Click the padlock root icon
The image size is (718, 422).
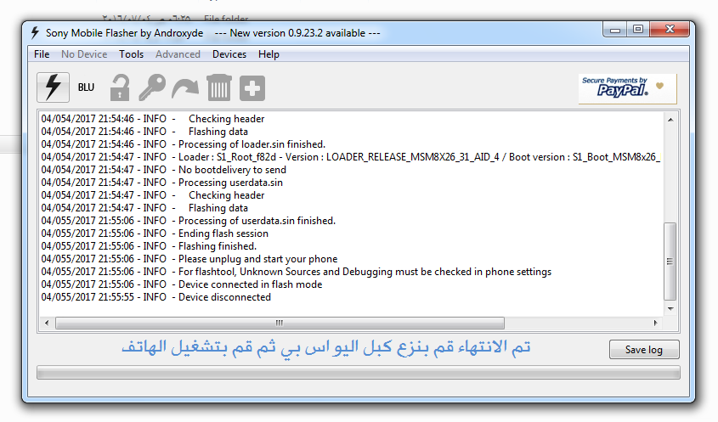click(120, 87)
